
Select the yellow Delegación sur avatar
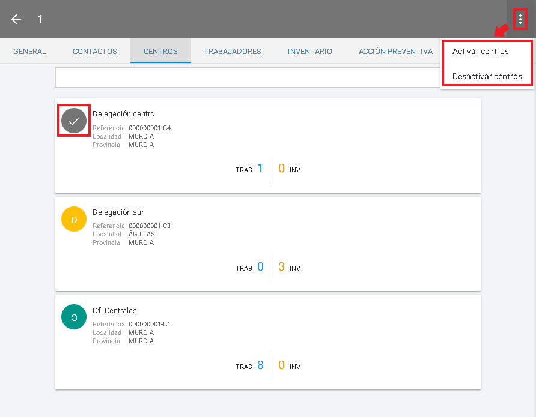(74, 219)
